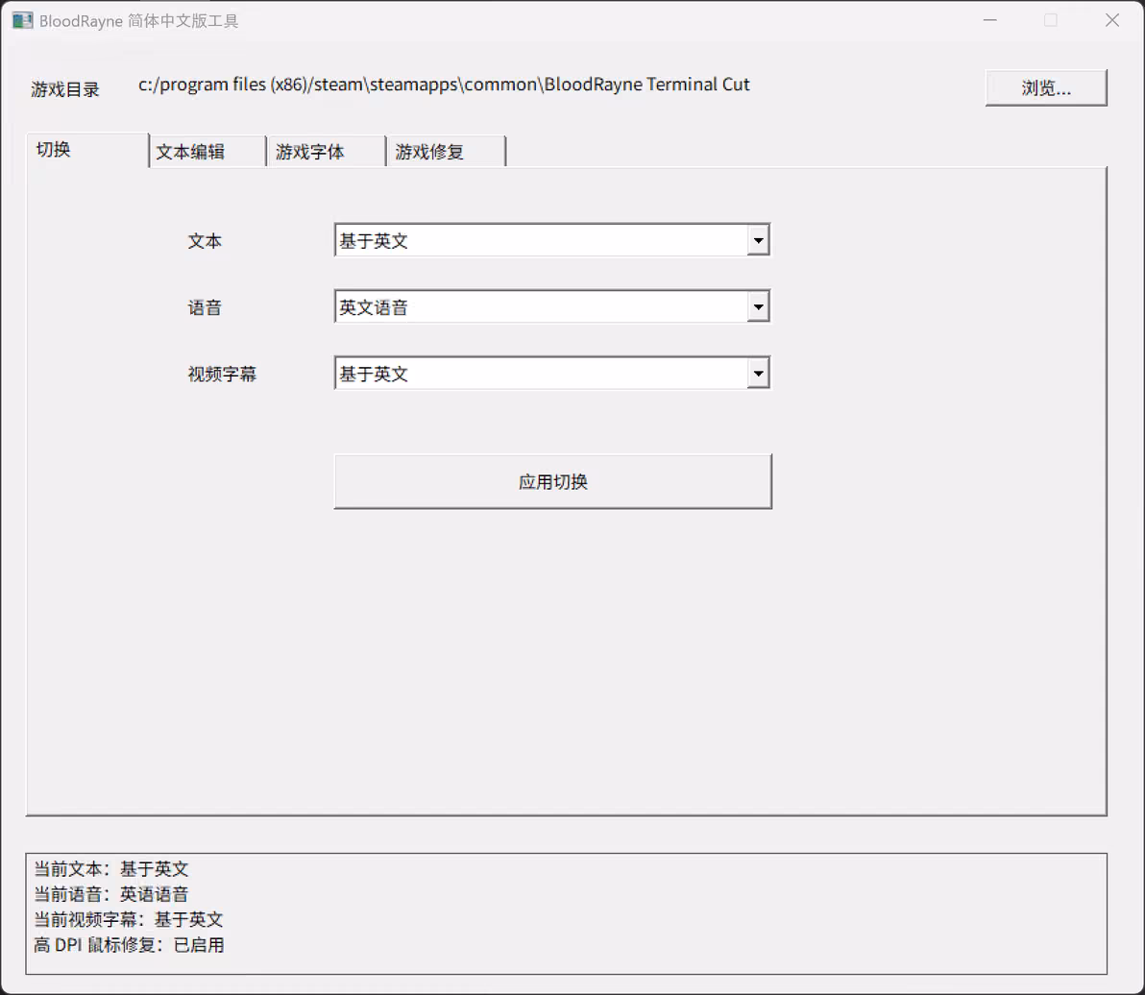Click the game directory path text

coord(444,85)
